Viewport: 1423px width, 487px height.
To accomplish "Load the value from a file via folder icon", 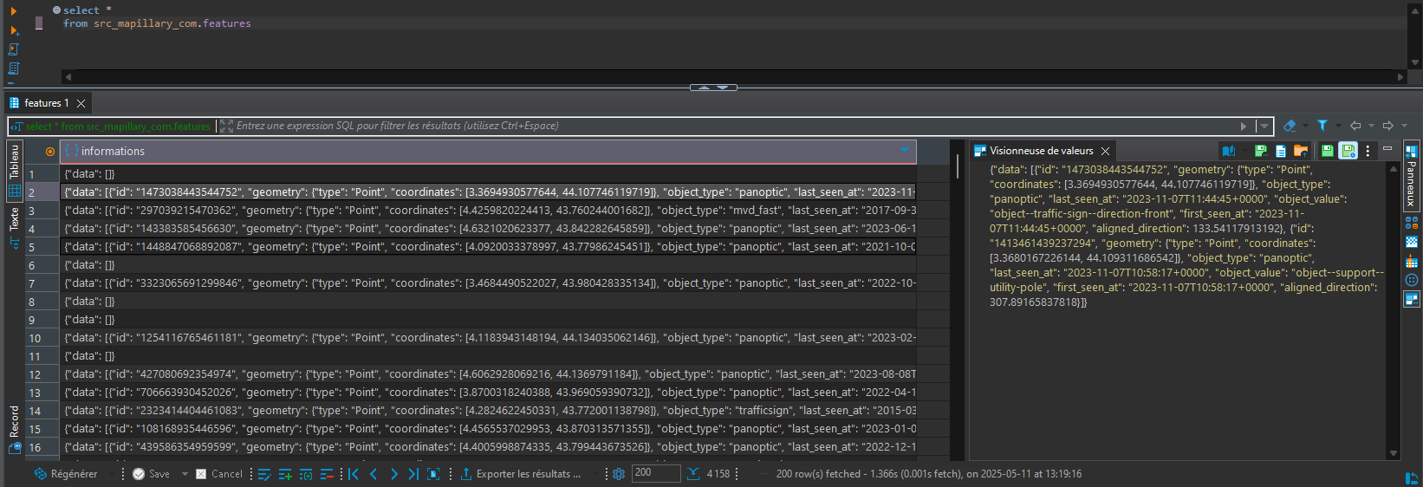I will pos(1300,151).
